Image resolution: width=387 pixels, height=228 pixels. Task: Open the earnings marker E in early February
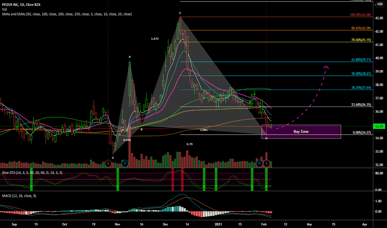[266, 163]
